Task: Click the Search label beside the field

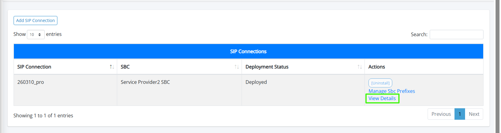Action: click(419, 35)
